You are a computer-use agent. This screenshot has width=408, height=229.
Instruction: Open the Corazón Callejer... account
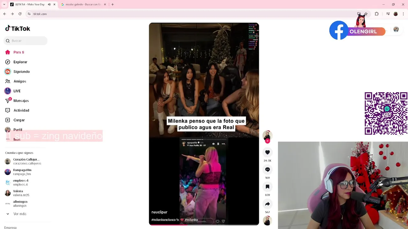[x=23, y=161]
